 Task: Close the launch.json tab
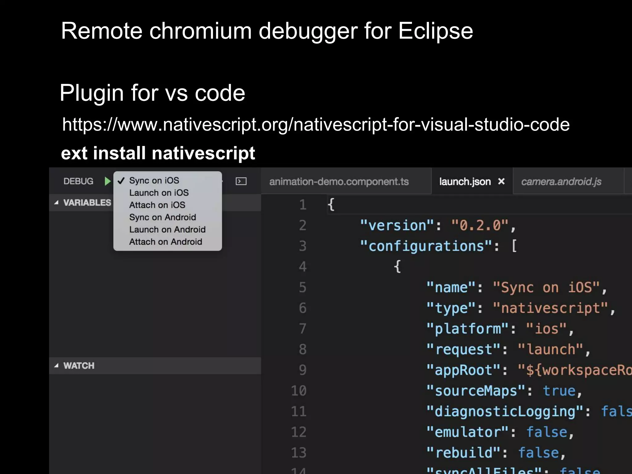pos(501,181)
